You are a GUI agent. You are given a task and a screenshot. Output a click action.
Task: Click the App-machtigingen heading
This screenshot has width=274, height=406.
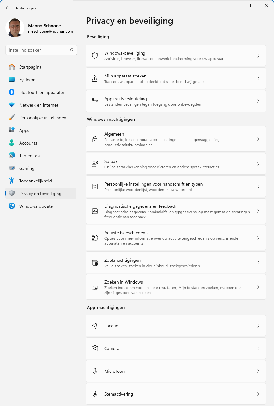pyautogui.click(x=106, y=307)
